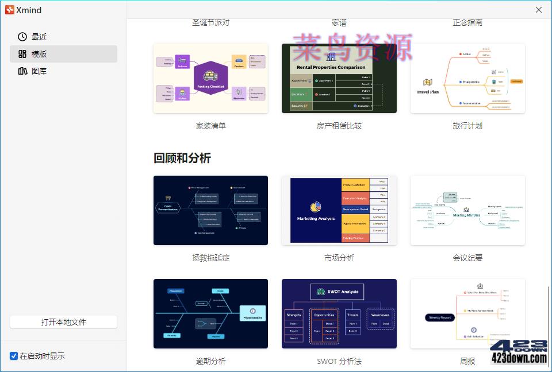552x372 pixels.
Task: Close the template picker window
Action: click(x=538, y=10)
